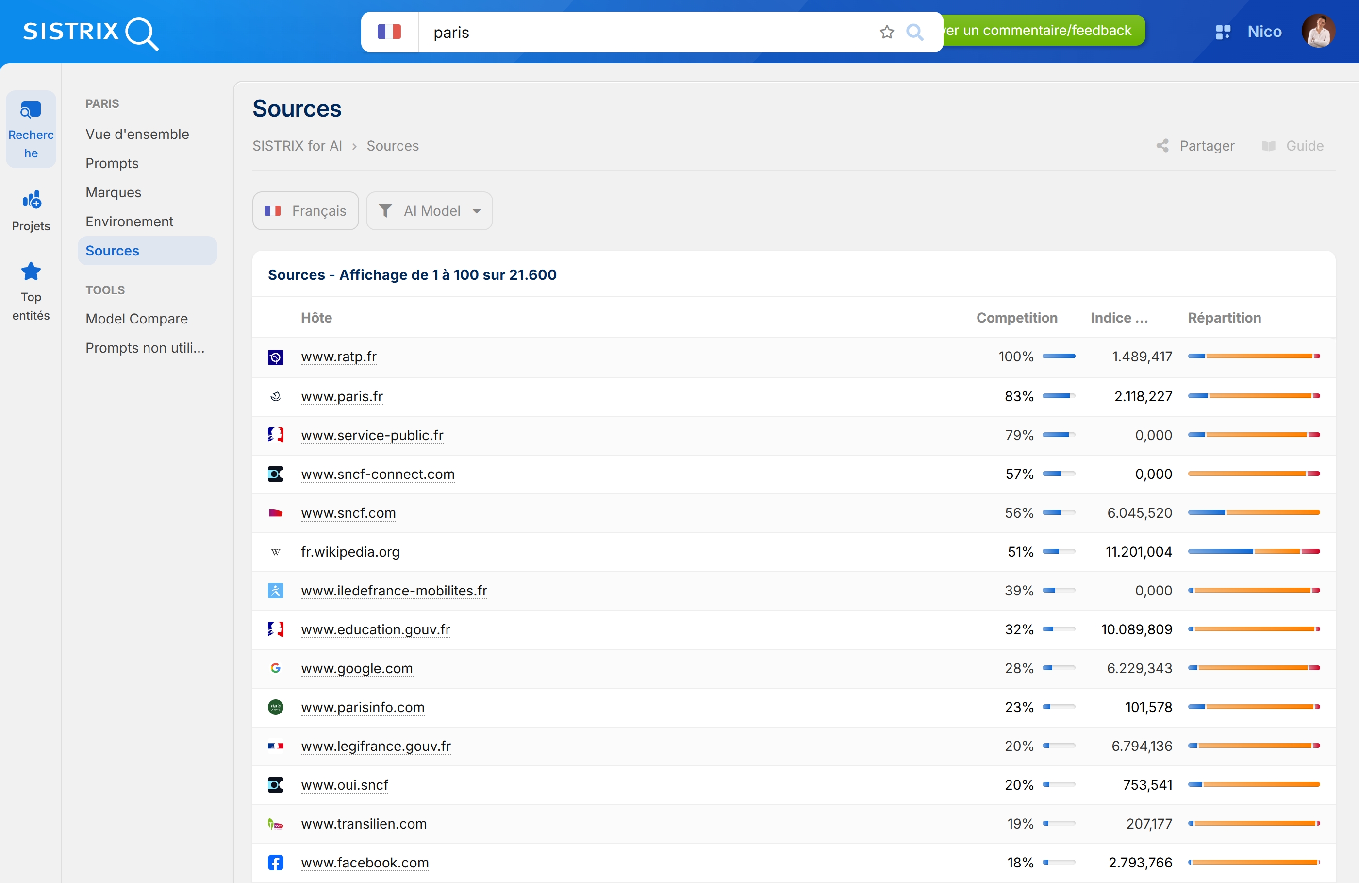This screenshot has width=1359, height=883.
Task: Click the www.ratp.fr favicon
Action: pos(276,357)
